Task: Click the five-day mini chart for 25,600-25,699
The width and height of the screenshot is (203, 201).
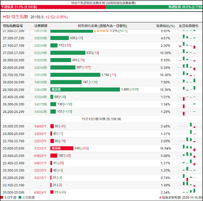Action: click(x=187, y=148)
